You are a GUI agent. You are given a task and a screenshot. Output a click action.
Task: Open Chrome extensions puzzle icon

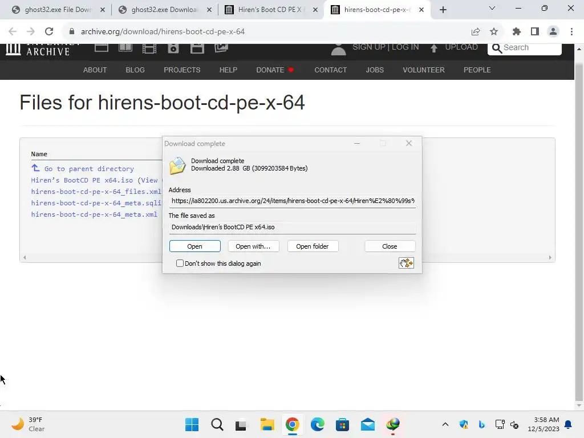[517, 31]
